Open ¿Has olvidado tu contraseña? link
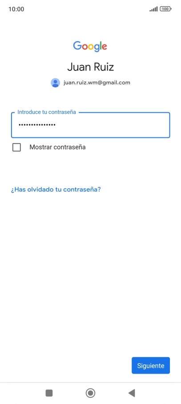The width and height of the screenshot is (181, 404). 56,190
